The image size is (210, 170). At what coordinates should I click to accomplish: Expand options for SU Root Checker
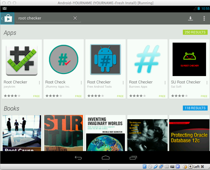tap(207, 83)
